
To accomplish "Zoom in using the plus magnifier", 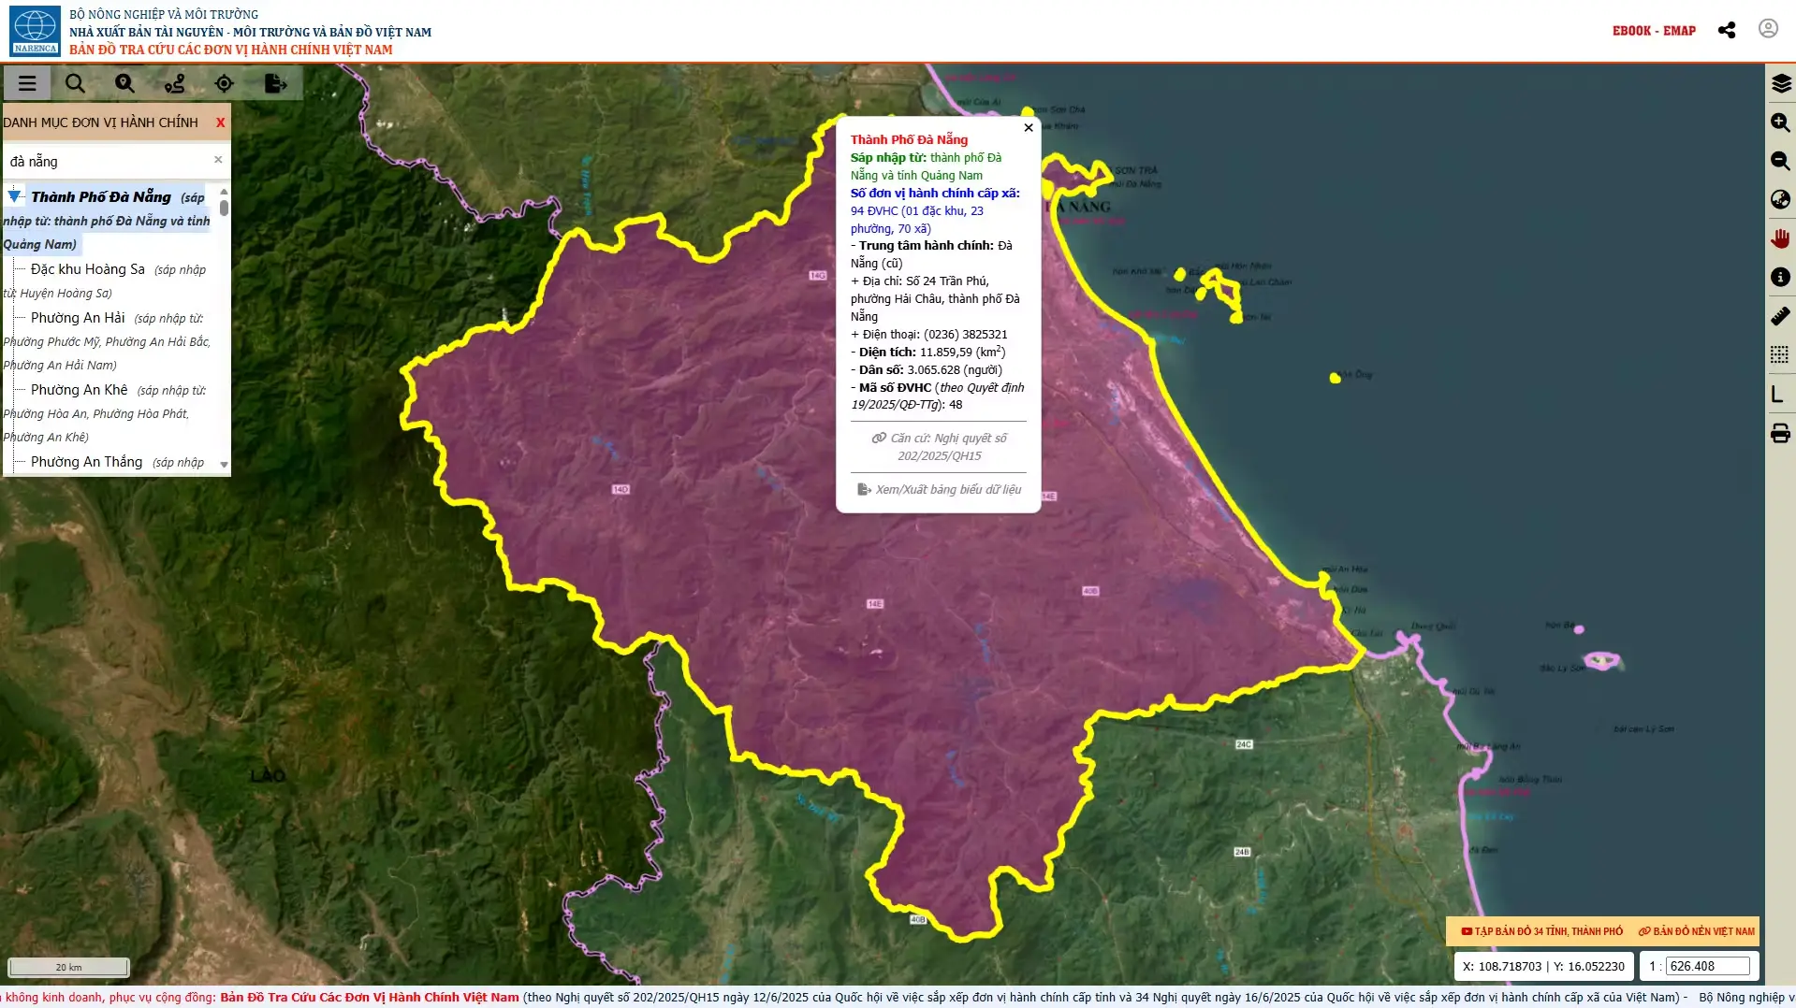I will pos(1780,122).
